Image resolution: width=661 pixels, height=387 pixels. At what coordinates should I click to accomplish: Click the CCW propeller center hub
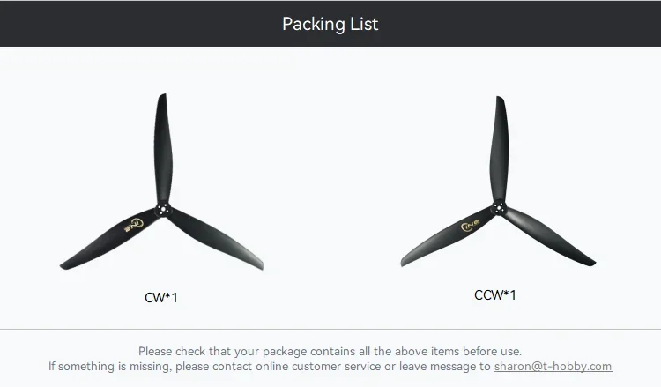[x=497, y=209]
